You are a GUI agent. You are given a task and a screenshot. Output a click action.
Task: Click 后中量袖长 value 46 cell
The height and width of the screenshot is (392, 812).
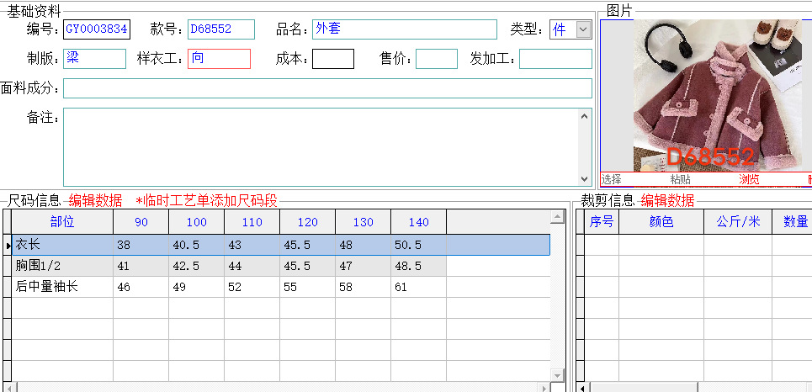tap(141, 287)
